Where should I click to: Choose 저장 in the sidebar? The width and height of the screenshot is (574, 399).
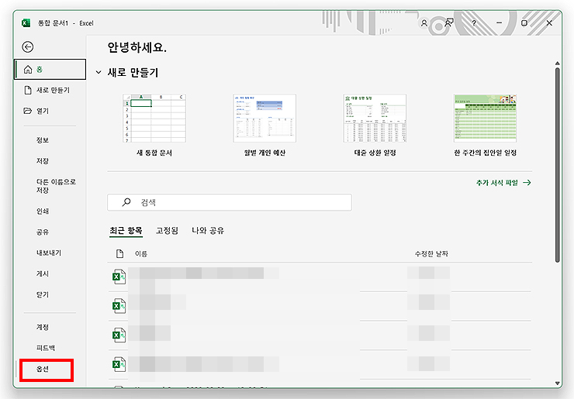(43, 161)
